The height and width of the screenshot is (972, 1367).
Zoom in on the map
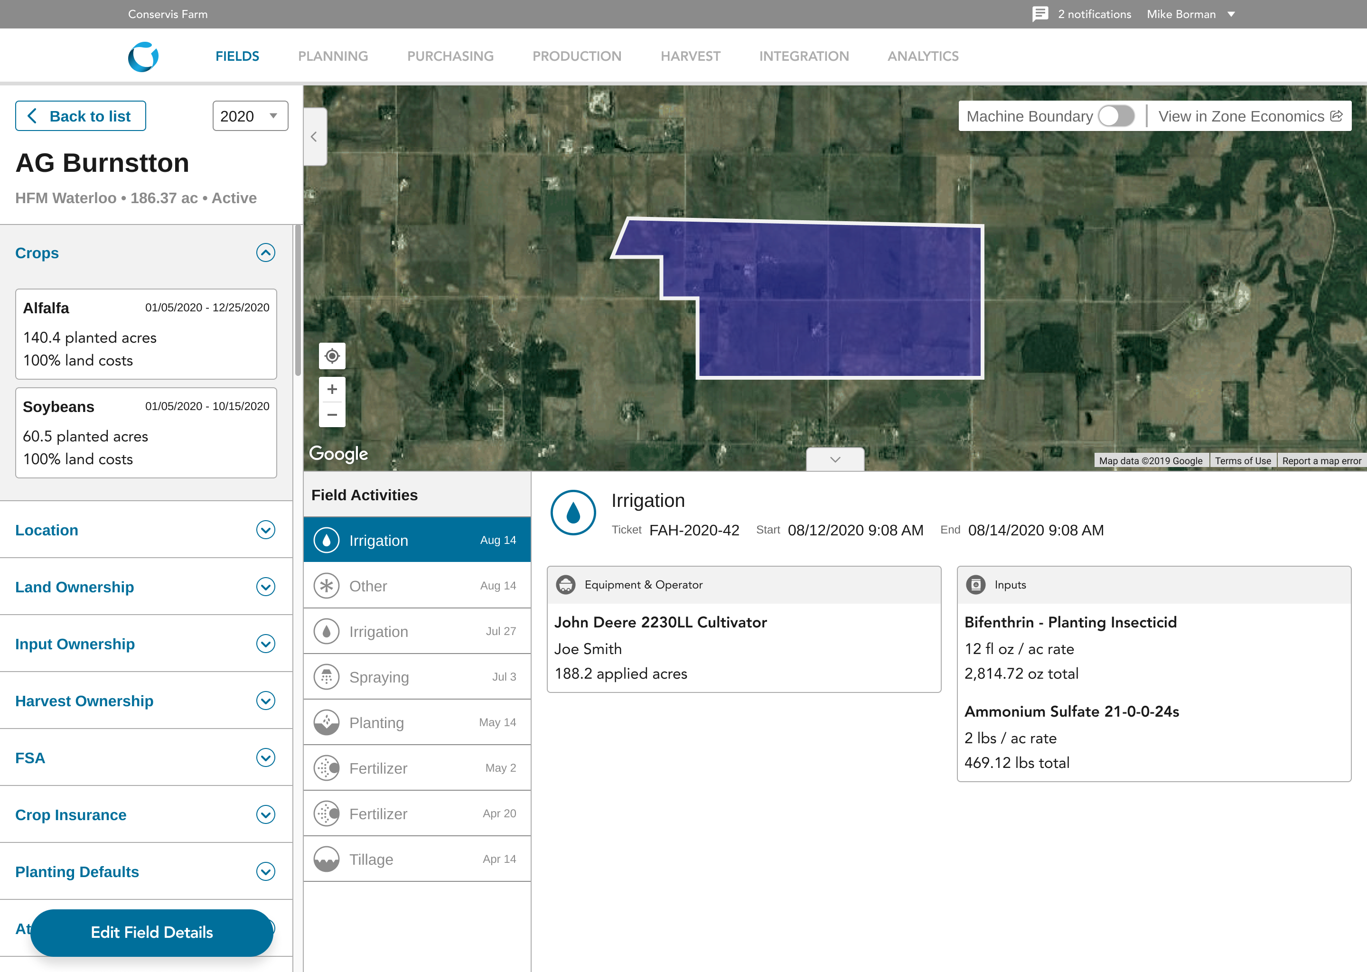pyautogui.click(x=332, y=390)
